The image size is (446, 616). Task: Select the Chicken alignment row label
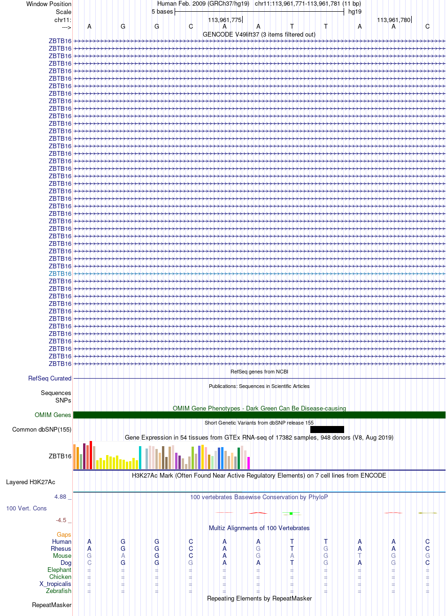coord(60,577)
